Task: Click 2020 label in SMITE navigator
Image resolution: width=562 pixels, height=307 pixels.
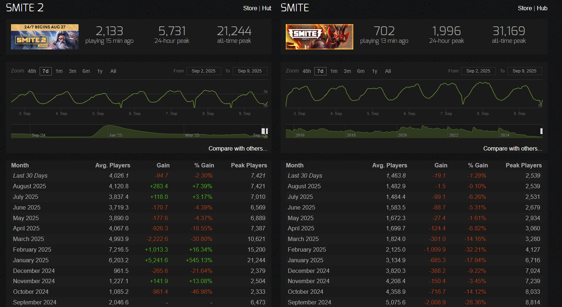Action: [402, 135]
